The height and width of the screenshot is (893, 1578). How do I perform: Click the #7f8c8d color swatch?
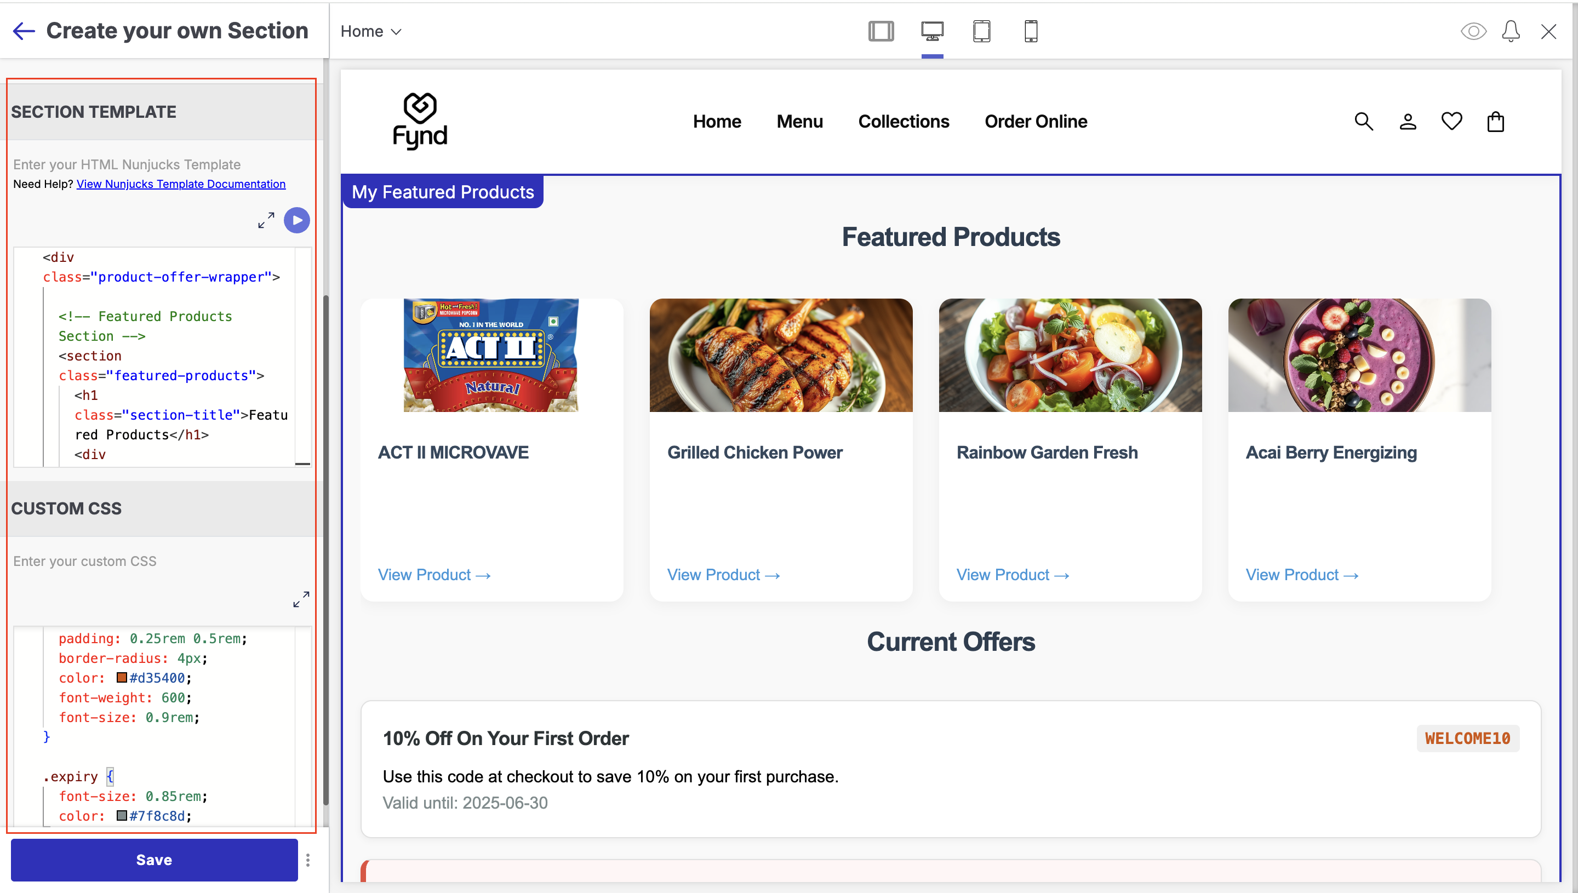click(122, 815)
